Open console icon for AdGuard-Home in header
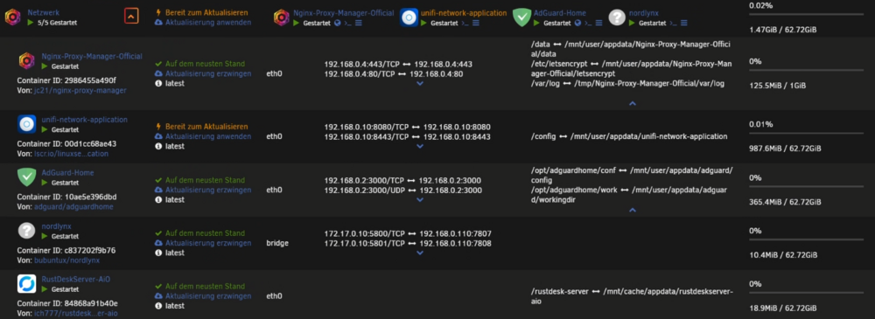This screenshot has height=319, width=875. [x=587, y=23]
